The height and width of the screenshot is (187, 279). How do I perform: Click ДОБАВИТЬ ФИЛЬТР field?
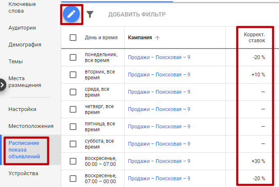(137, 14)
